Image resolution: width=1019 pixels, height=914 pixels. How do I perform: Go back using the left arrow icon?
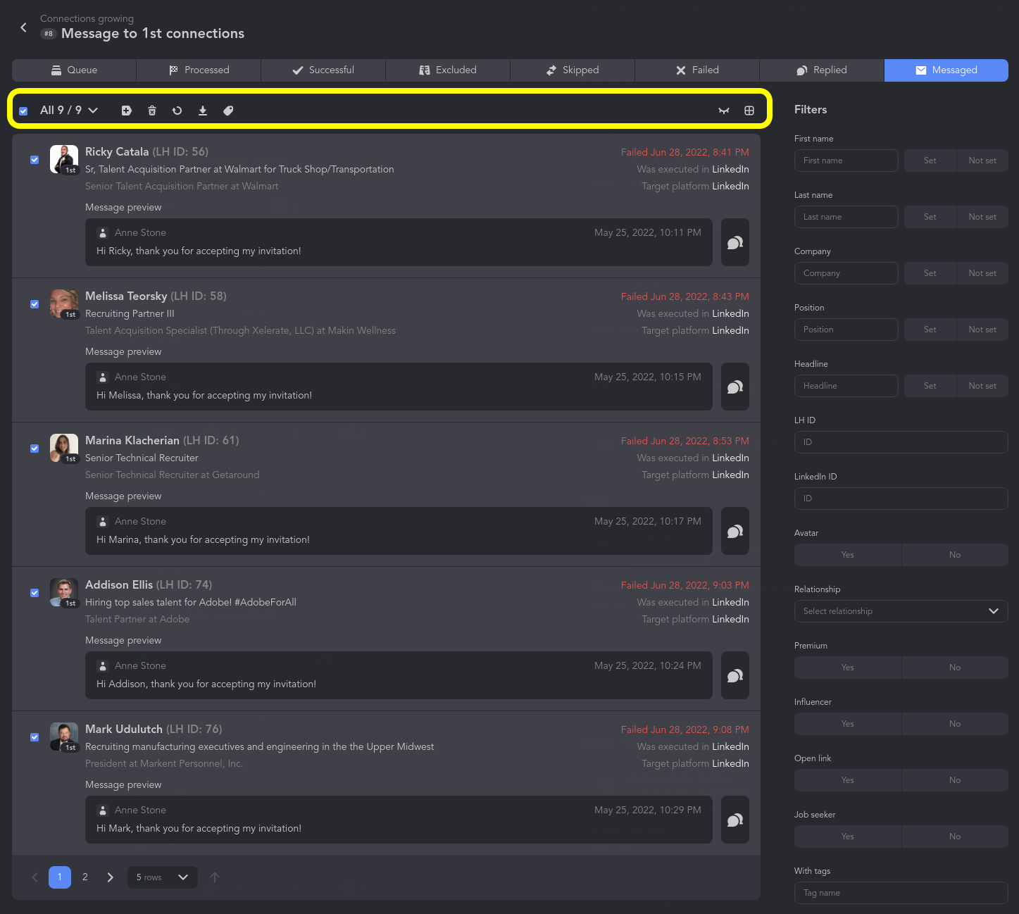[x=24, y=27]
